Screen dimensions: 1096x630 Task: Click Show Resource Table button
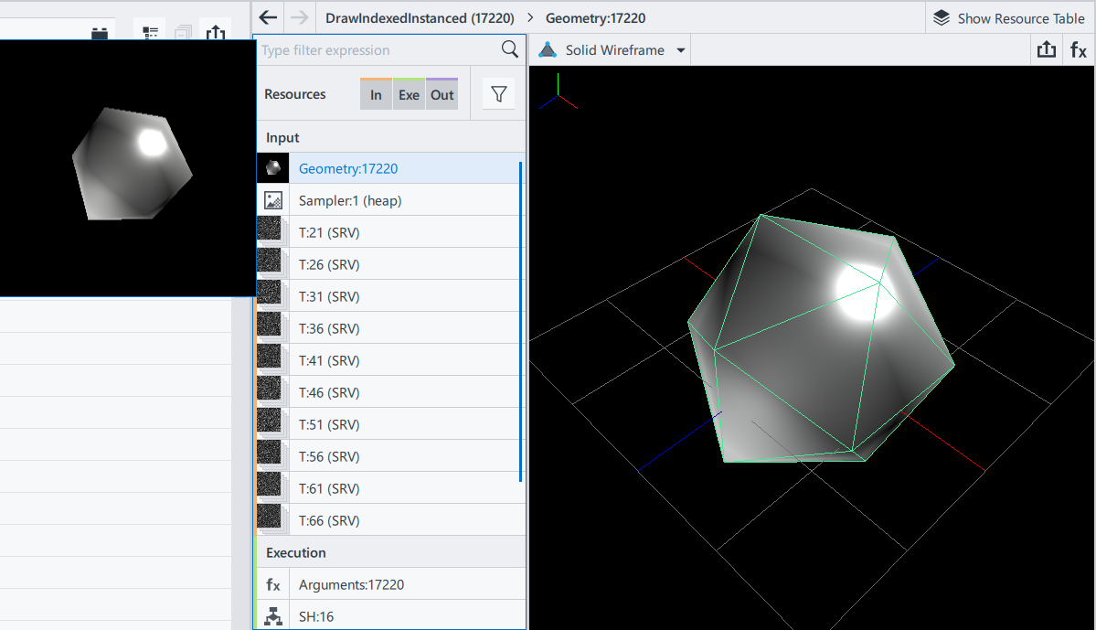point(1008,18)
